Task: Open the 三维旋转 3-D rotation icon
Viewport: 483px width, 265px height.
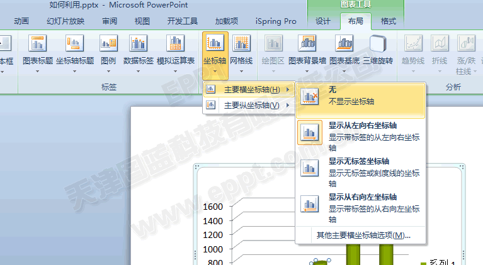Action: point(378,43)
